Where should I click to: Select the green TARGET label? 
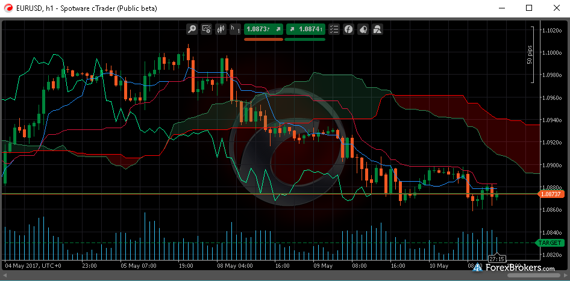(550, 242)
